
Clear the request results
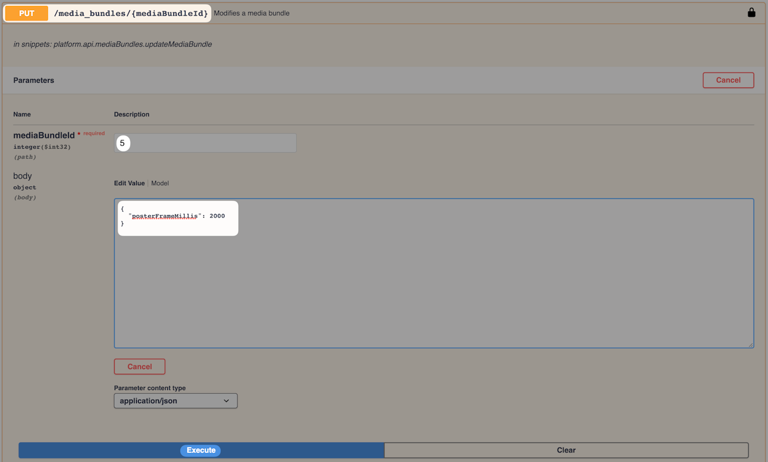(x=566, y=450)
